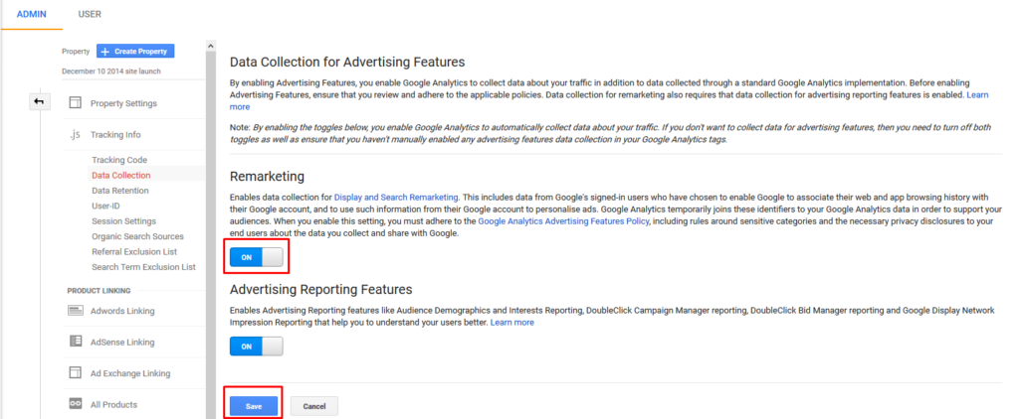Click the Adwords Linking icon
Viewport: 1019px width, 419px height.
click(x=76, y=311)
